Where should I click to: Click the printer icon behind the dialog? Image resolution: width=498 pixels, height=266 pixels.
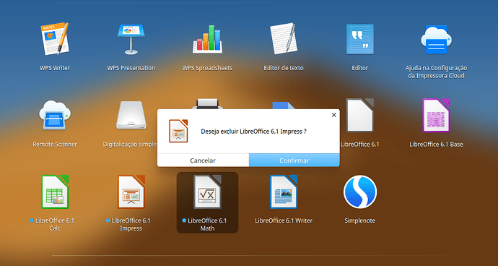tap(207, 104)
